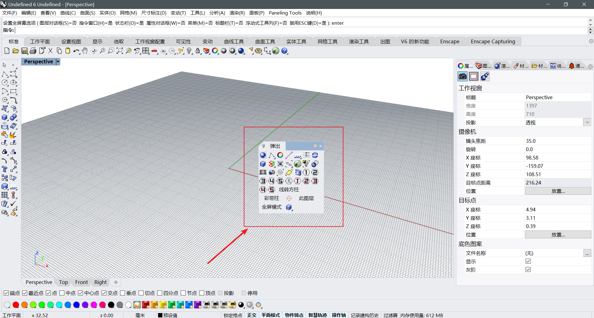The image size is (594, 318).
Task: Click into the 指令 command input field
Action: [x=301, y=30]
